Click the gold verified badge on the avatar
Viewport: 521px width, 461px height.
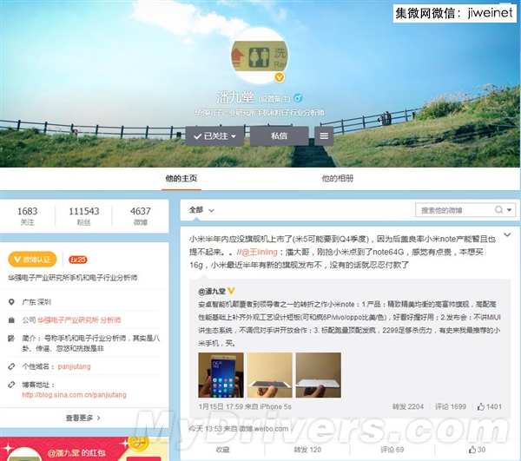[x=280, y=77]
